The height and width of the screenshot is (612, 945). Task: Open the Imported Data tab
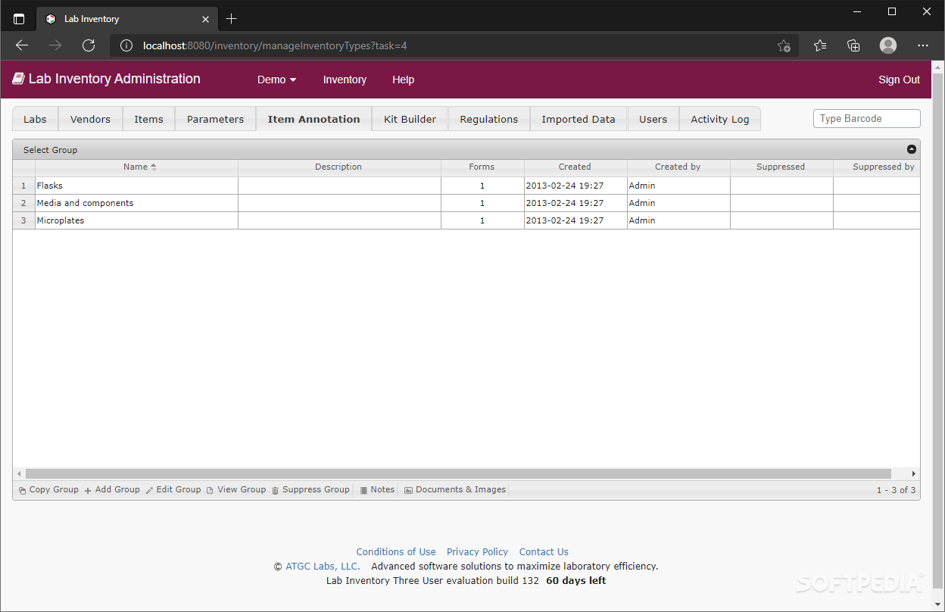(579, 119)
